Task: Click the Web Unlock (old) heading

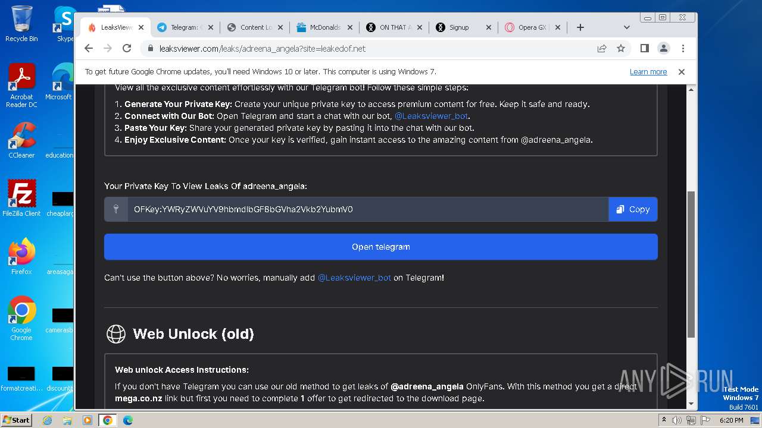Action: pyautogui.click(x=193, y=334)
